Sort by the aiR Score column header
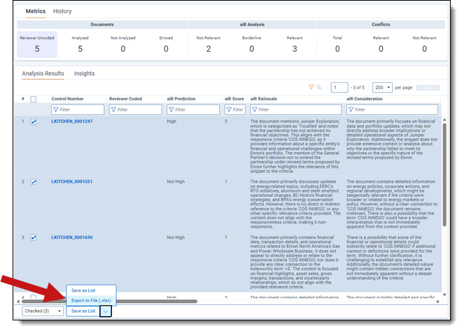The height and width of the screenshot is (326, 457). (x=234, y=99)
